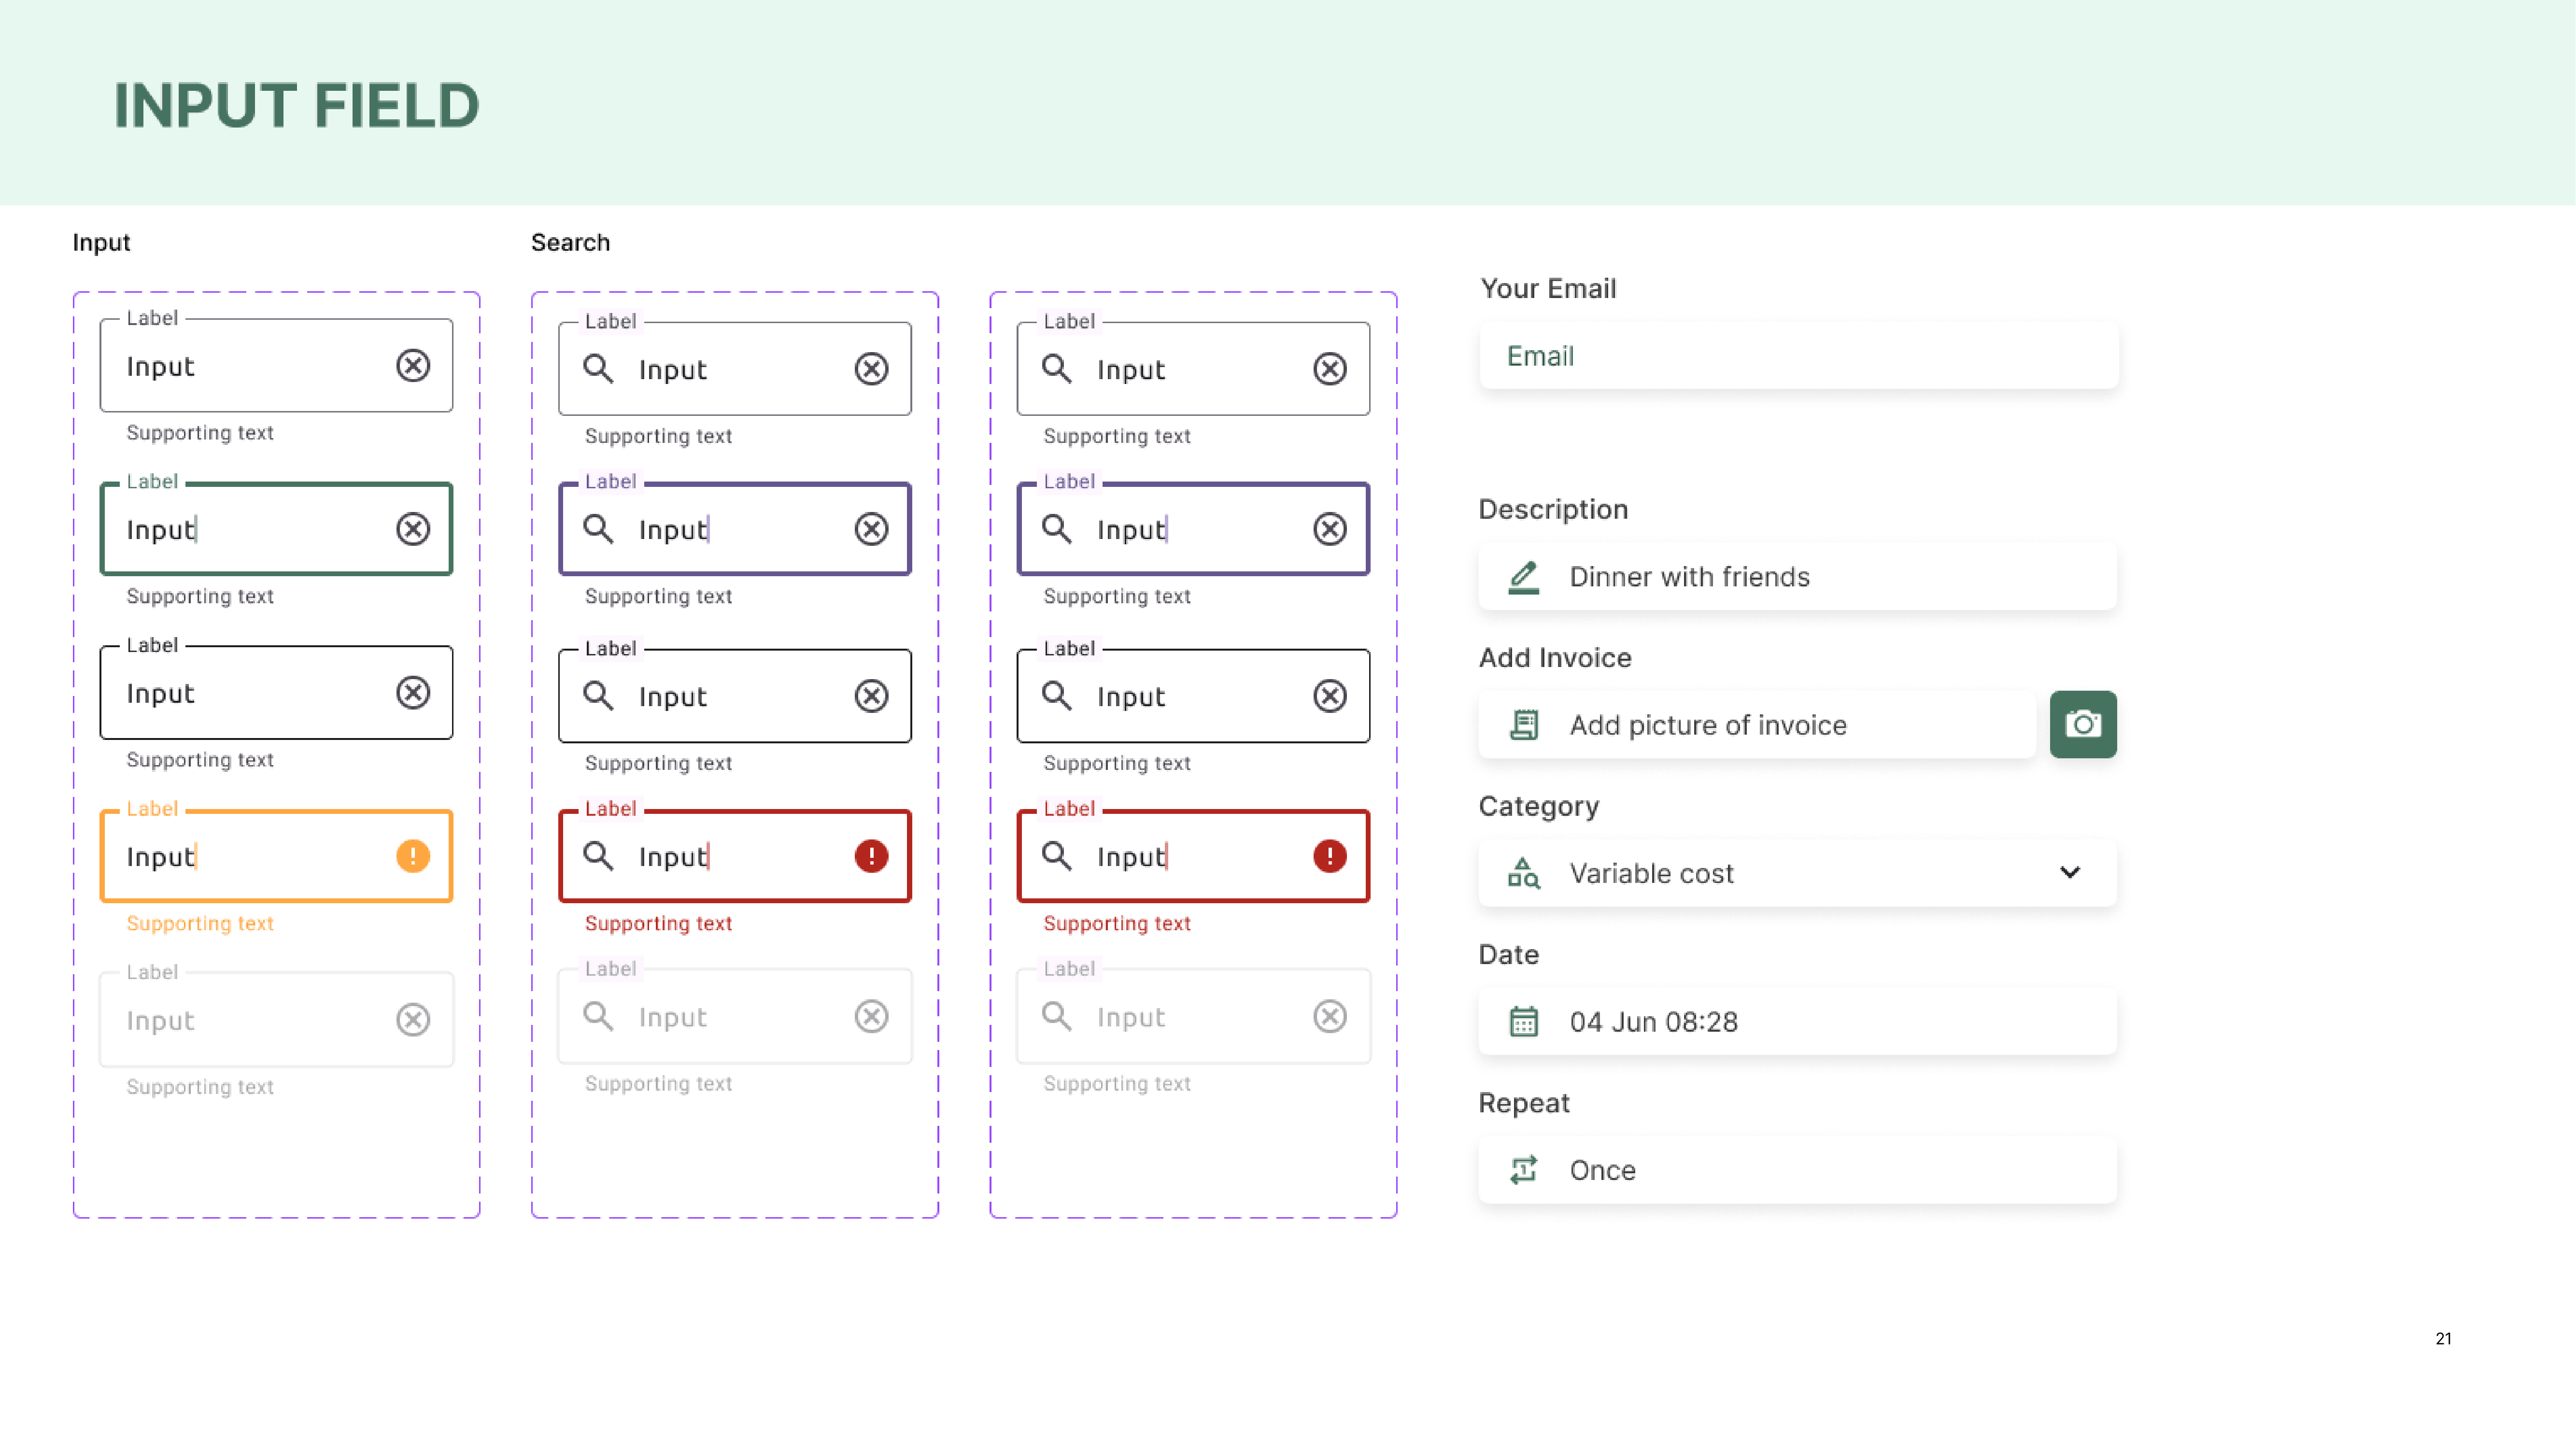Viewport: 2576px width, 1449px height.
Task: Clear the black-bordered search field in middle column
Action: tap(872, 696)
